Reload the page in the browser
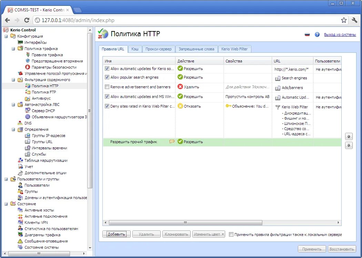 click(x=27, y=20)
